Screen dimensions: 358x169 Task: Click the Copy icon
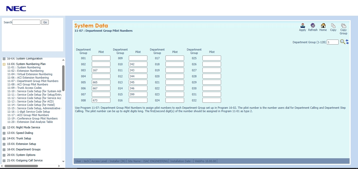click(x=333, y=26)
